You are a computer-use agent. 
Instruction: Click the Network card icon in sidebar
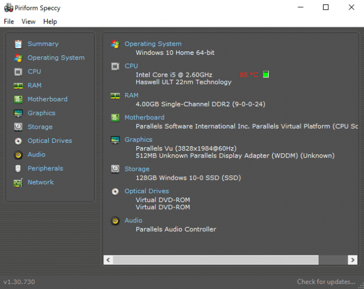tap(18, 183)
